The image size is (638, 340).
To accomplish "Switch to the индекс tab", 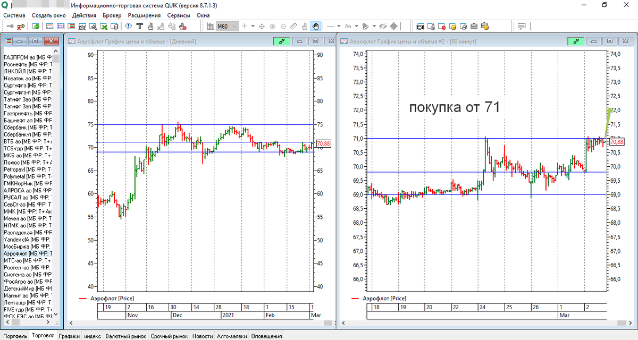I will (x=93, y=336).
